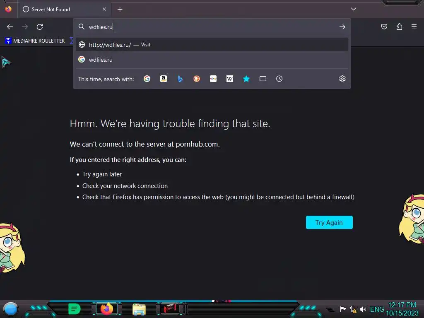The height and width of the screenshot is (318, 424).
Task: Open network status tray icon
Action: [353, 309]
